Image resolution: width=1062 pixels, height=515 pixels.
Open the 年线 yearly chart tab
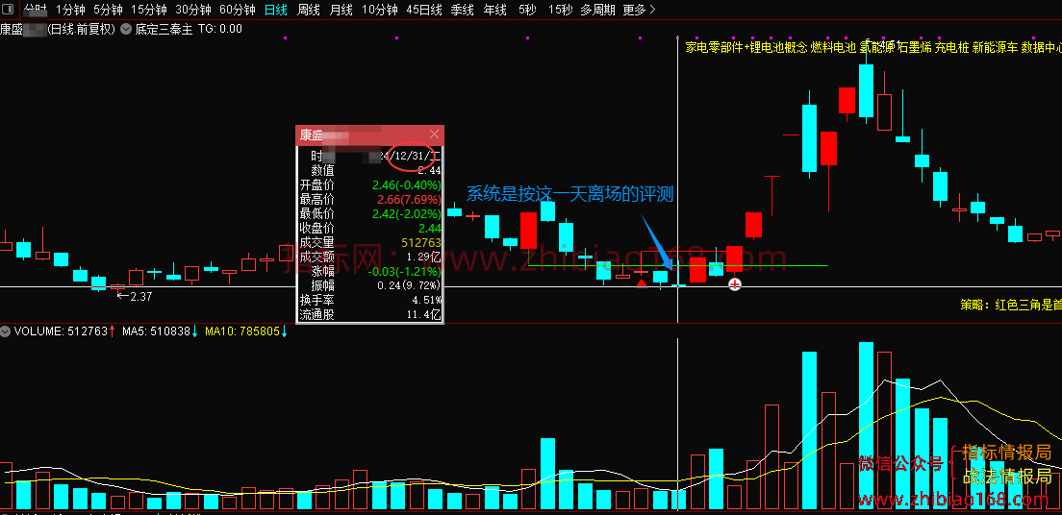(x=495, y=10)
